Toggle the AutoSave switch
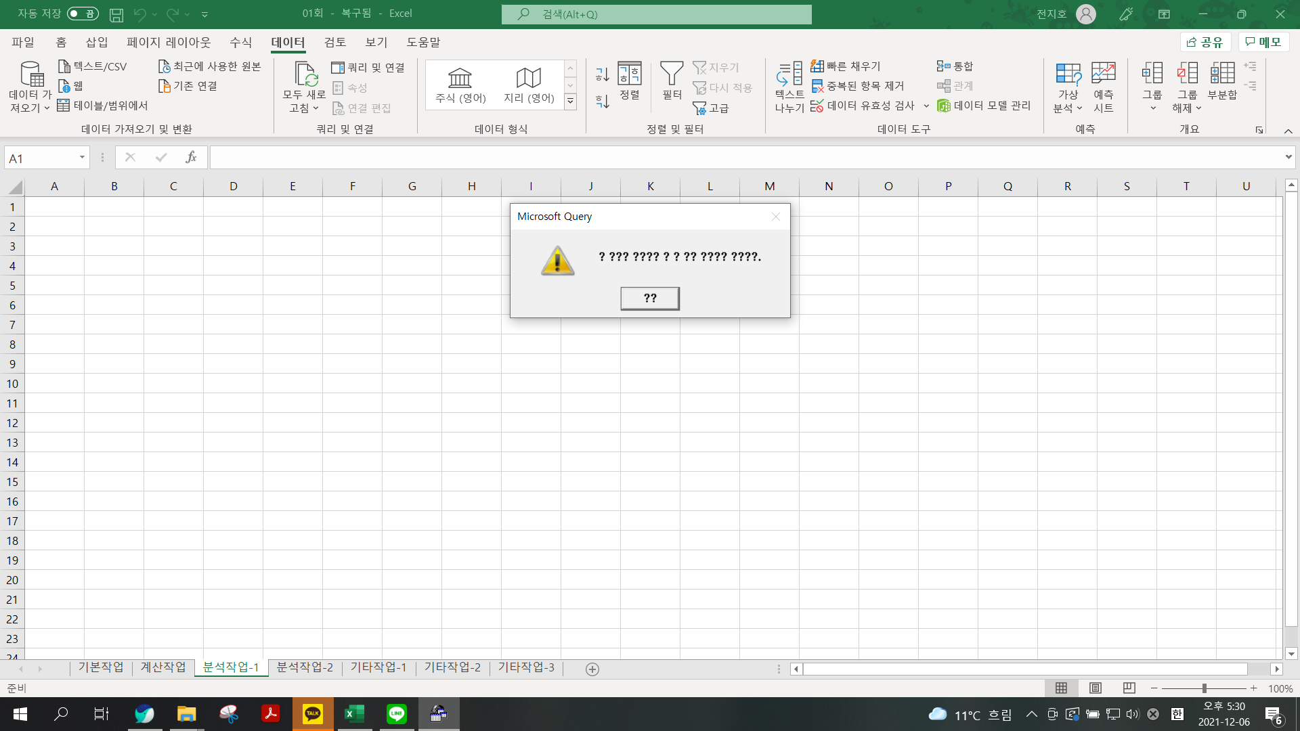This screenshot has width=1300, height=731. click(x=83, y=14)
